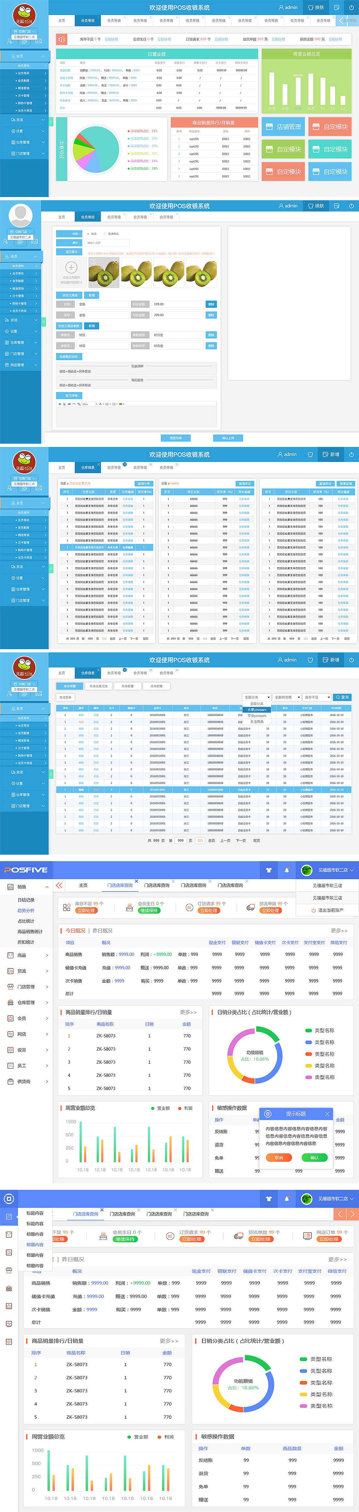Click the 设置 settings sidebar icon
This screenshot has width=359, height=1512.
tap(10, 1049)
